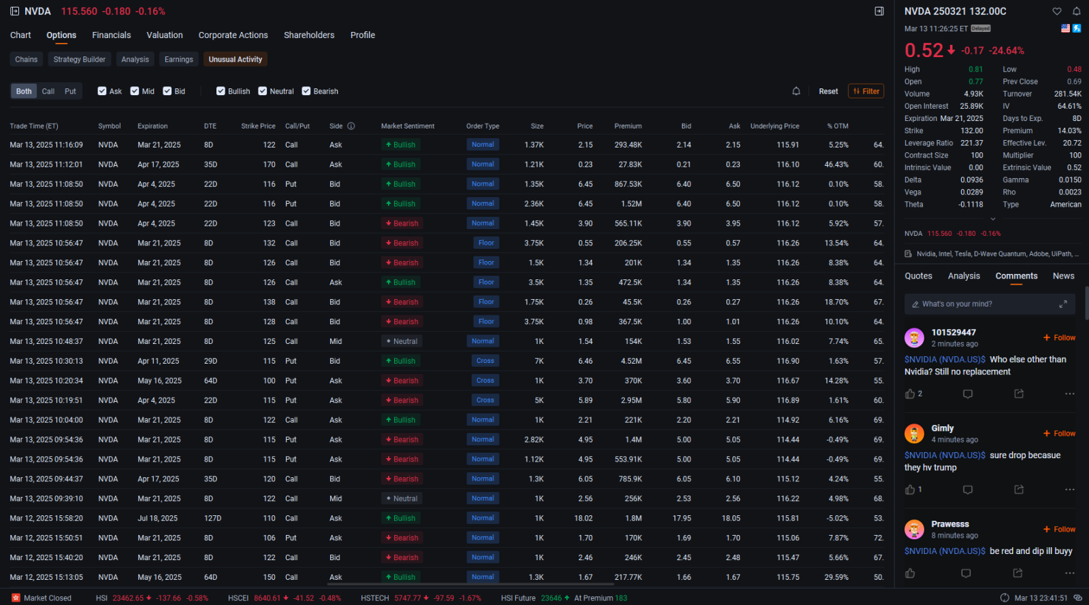Uncheck the Bearish sentiment checkbox
Image resolution: width=1089 pixels, height=605 pixels.
[x=306, y=91]
